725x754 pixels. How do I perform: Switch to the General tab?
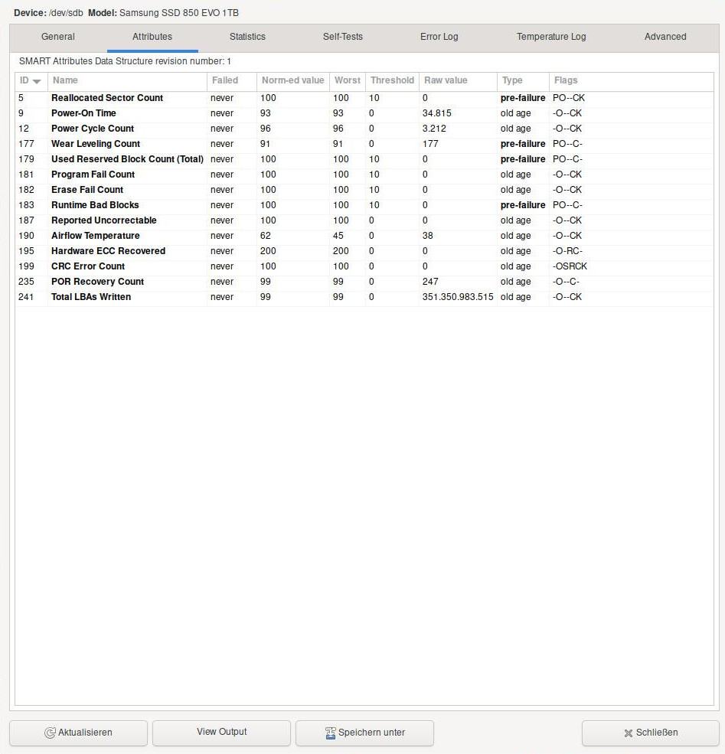point(57,37)
